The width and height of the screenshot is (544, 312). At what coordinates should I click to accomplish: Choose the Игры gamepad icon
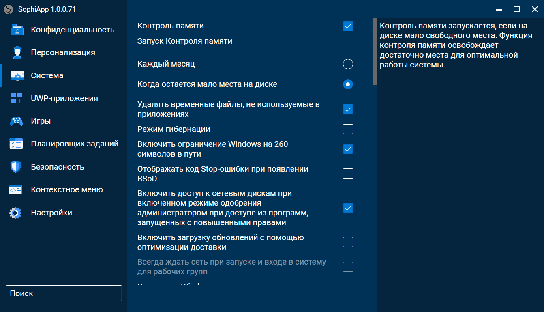[x=17, y=121]
